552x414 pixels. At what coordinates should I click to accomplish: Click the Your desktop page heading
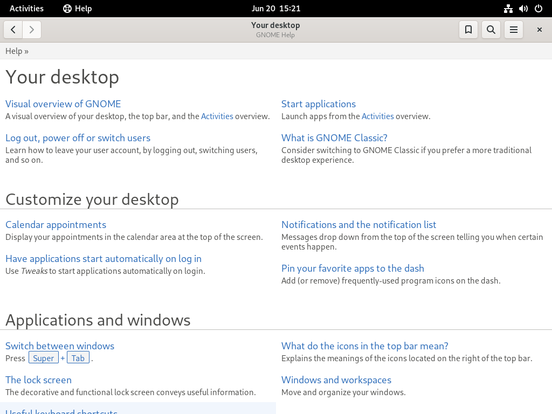tap(62, 77)
